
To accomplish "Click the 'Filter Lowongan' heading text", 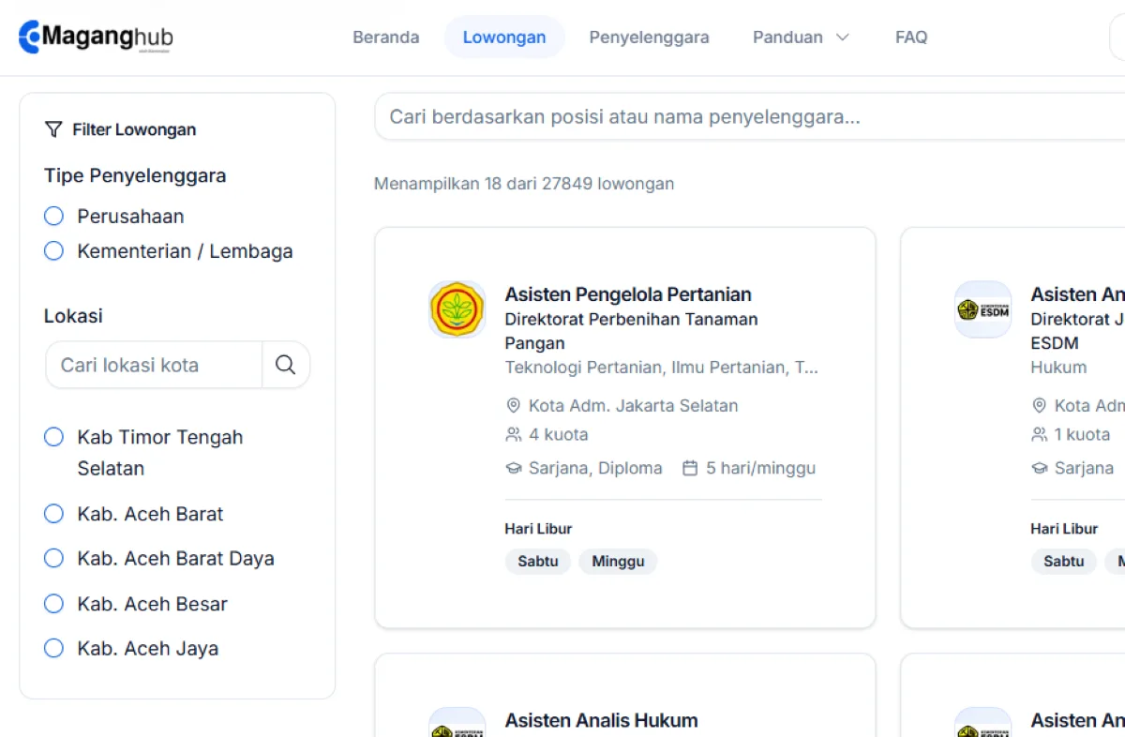I will [134, 129].
